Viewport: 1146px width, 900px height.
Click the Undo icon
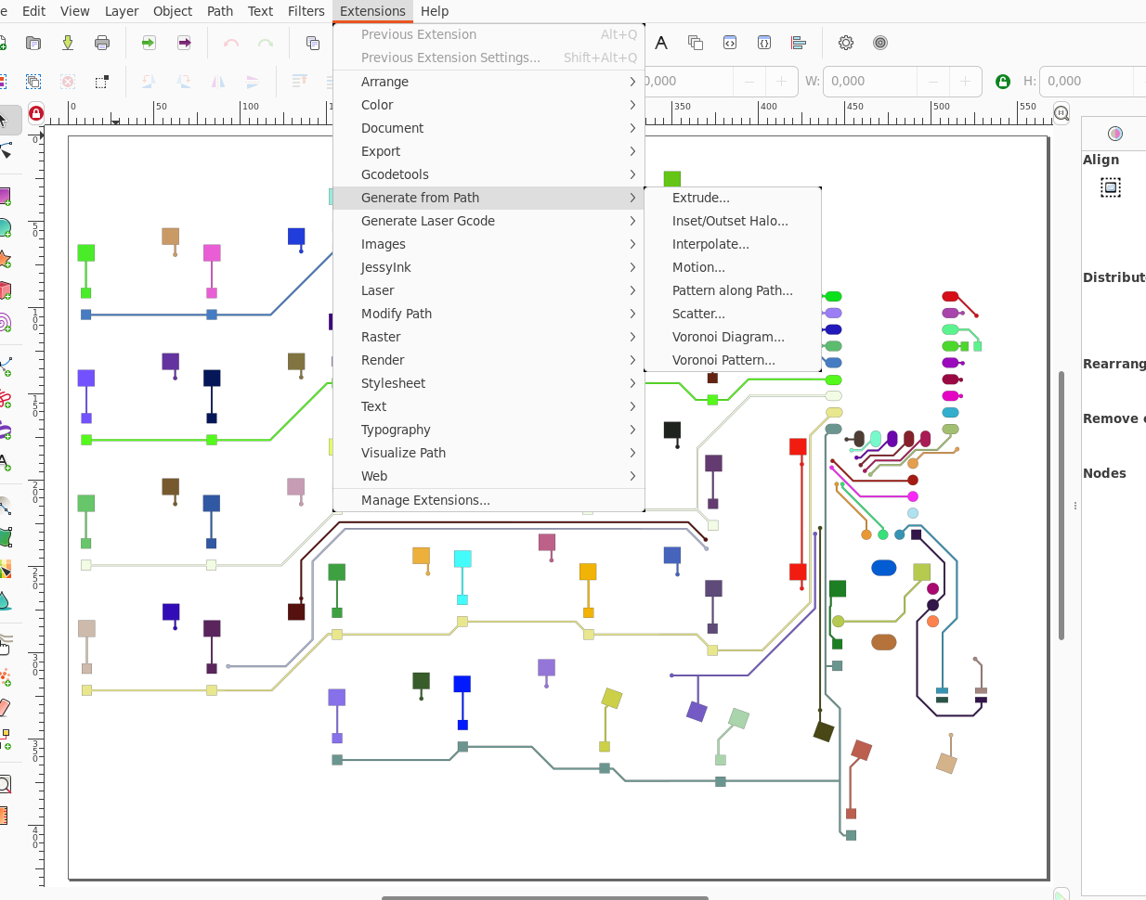(x=231, y=43)
